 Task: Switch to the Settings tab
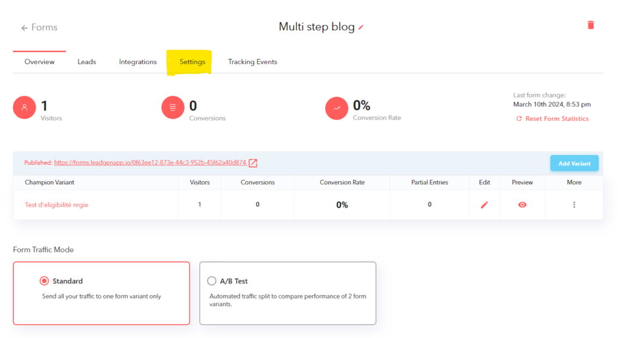click(192, 62)
